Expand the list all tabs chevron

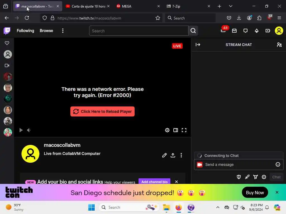tap(231, 6)
